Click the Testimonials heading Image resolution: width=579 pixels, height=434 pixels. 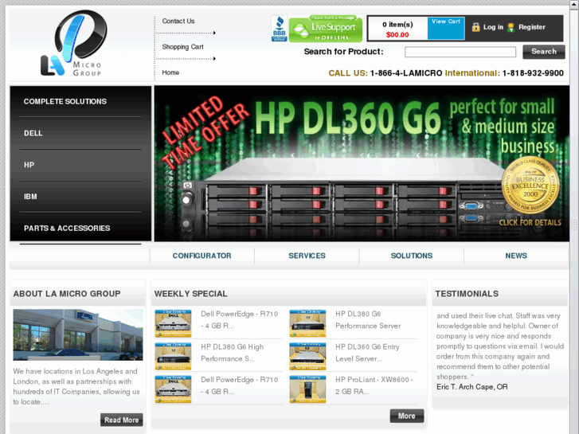click(467, 294)
